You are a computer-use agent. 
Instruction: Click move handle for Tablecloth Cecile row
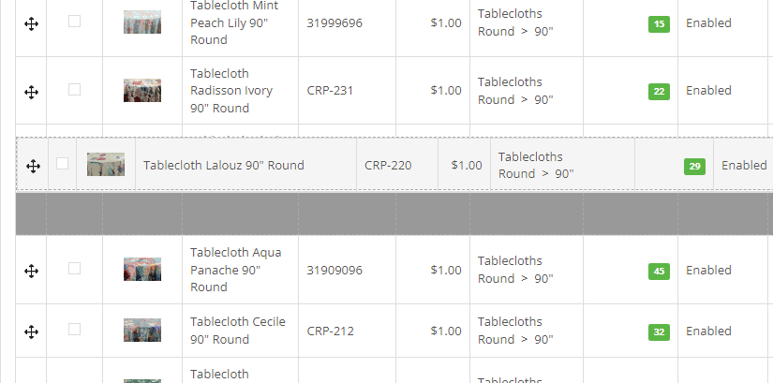(31, 331)
